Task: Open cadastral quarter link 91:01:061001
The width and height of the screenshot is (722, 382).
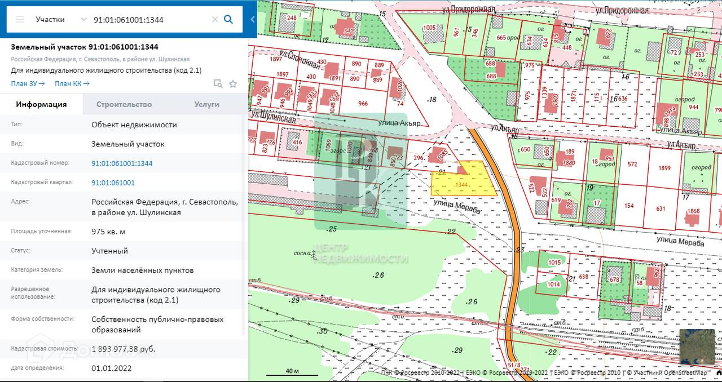Action: pyautogui.click(x=113, y=183)
